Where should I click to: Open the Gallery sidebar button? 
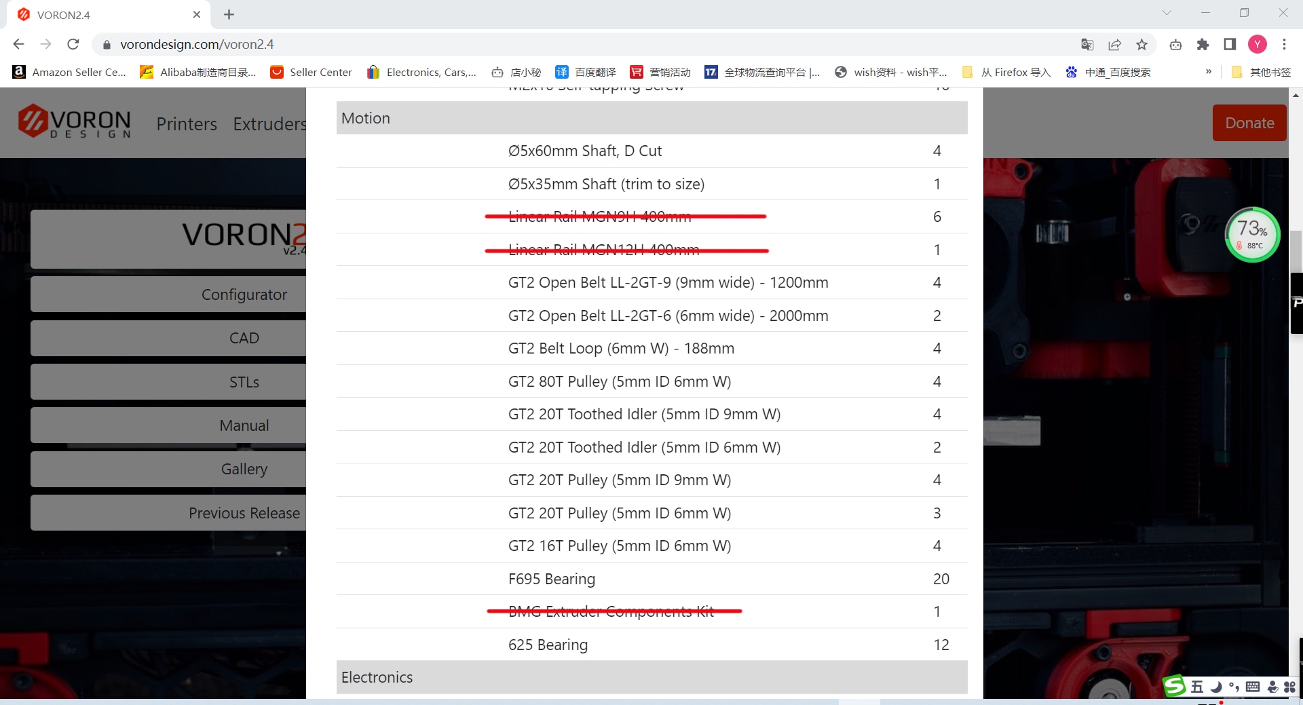click(x=168, y=469)
